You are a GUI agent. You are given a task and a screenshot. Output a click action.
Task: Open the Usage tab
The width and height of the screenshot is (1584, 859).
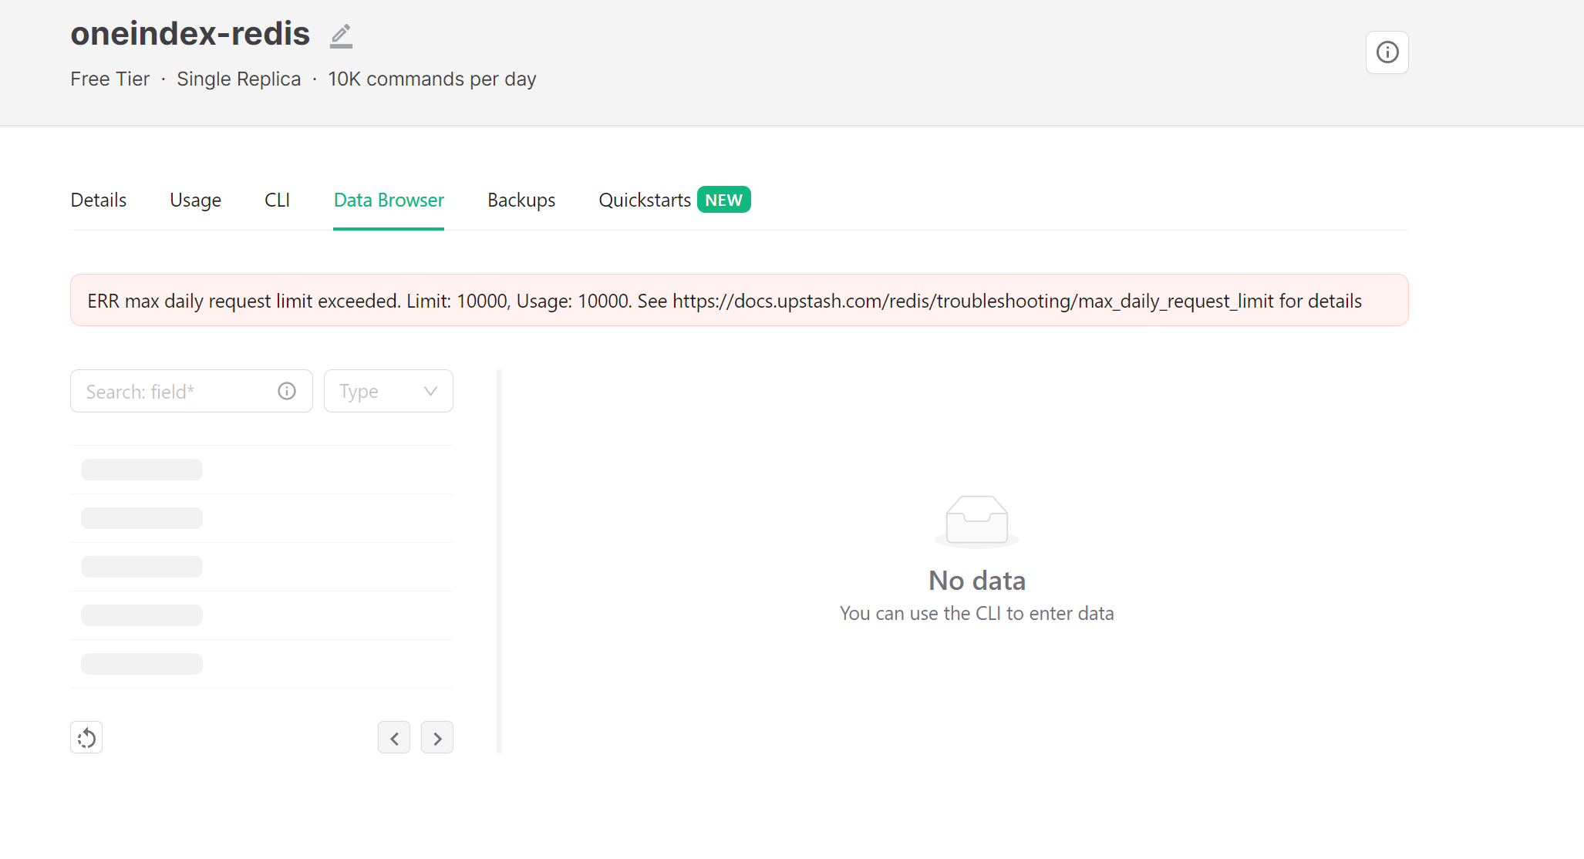coord(195,200)
